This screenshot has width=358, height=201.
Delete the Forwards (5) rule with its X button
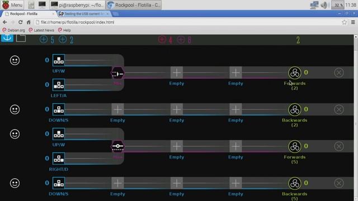tap(339, 146)
